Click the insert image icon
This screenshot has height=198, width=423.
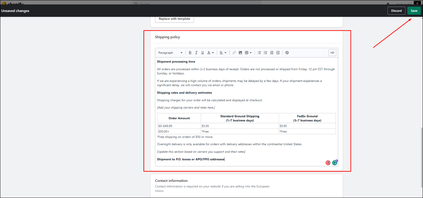(240, 53)
